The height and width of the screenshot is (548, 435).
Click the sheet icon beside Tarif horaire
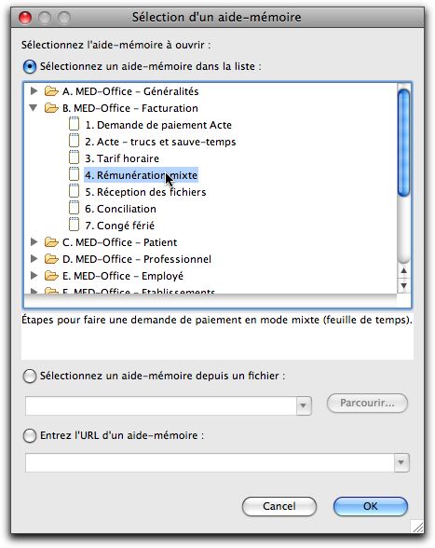tap(75, 158)
